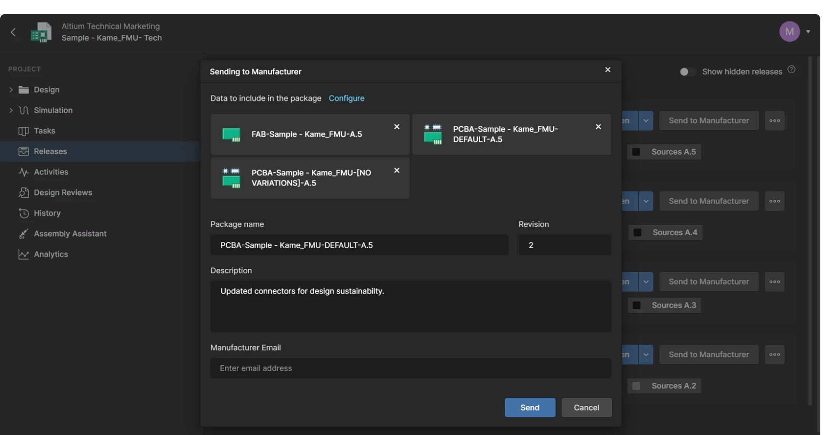Go to Activities page
This screenshot has height=435, width=836.
click(x=51, y=172)
